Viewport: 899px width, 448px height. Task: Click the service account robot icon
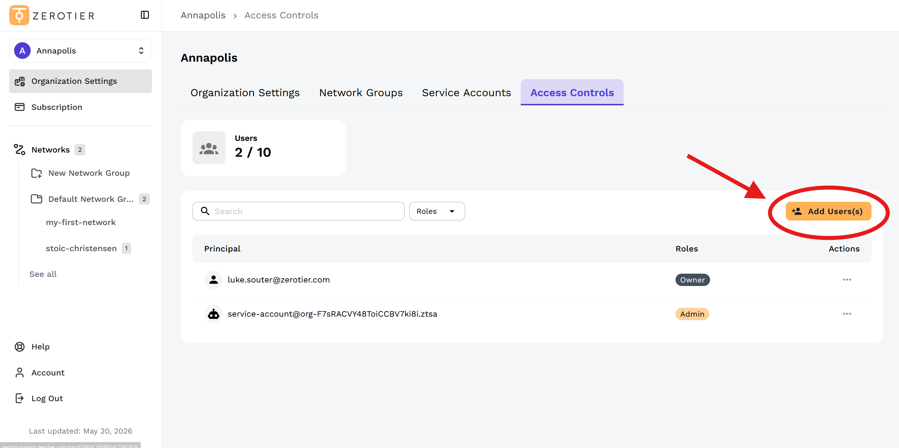pyautogui.click(x=213, y=314)
